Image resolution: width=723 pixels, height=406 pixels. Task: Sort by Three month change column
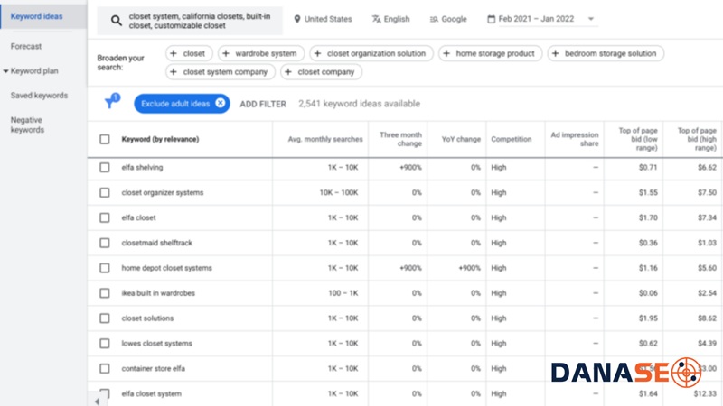(400, 139)
